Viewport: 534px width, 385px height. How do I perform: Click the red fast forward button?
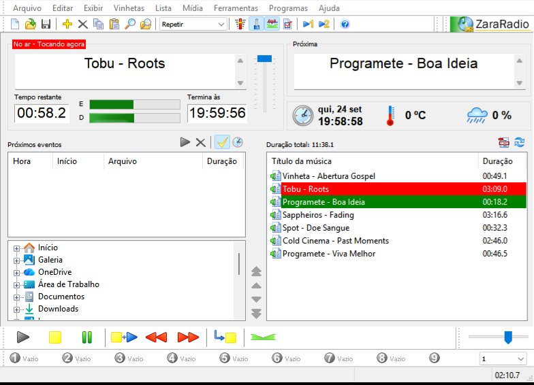(188, 337)
